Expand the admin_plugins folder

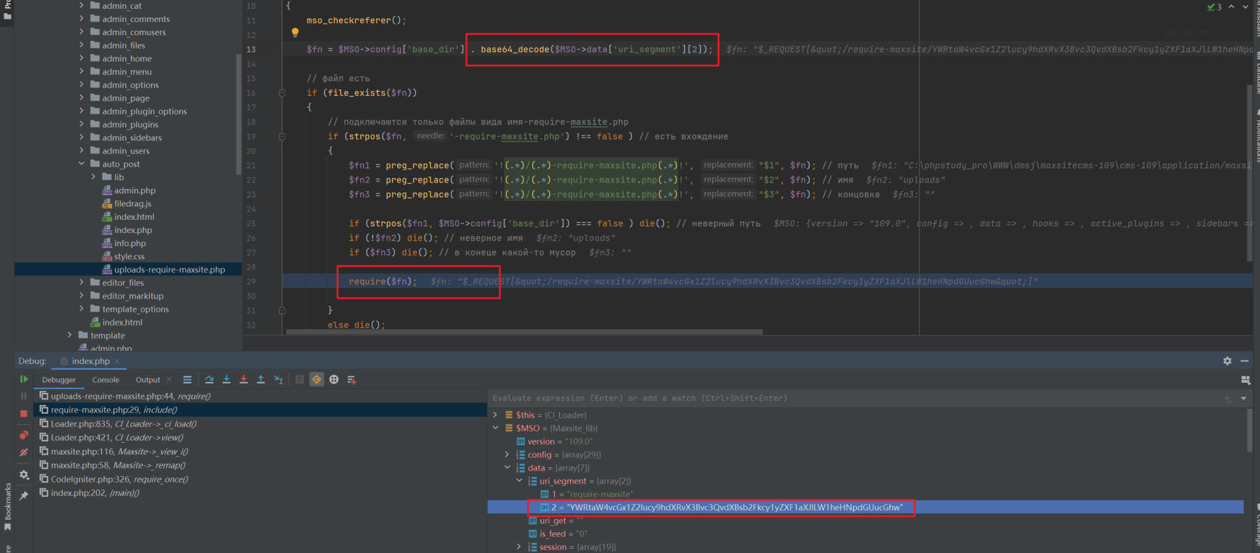pyautogui.click(x=81, y=124)
